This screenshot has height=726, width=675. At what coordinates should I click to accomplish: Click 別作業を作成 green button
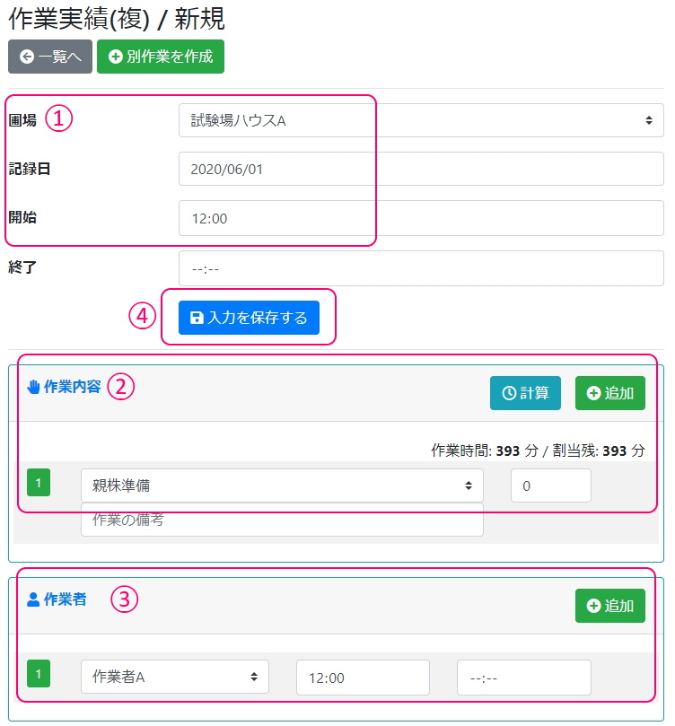click(161, 57)
